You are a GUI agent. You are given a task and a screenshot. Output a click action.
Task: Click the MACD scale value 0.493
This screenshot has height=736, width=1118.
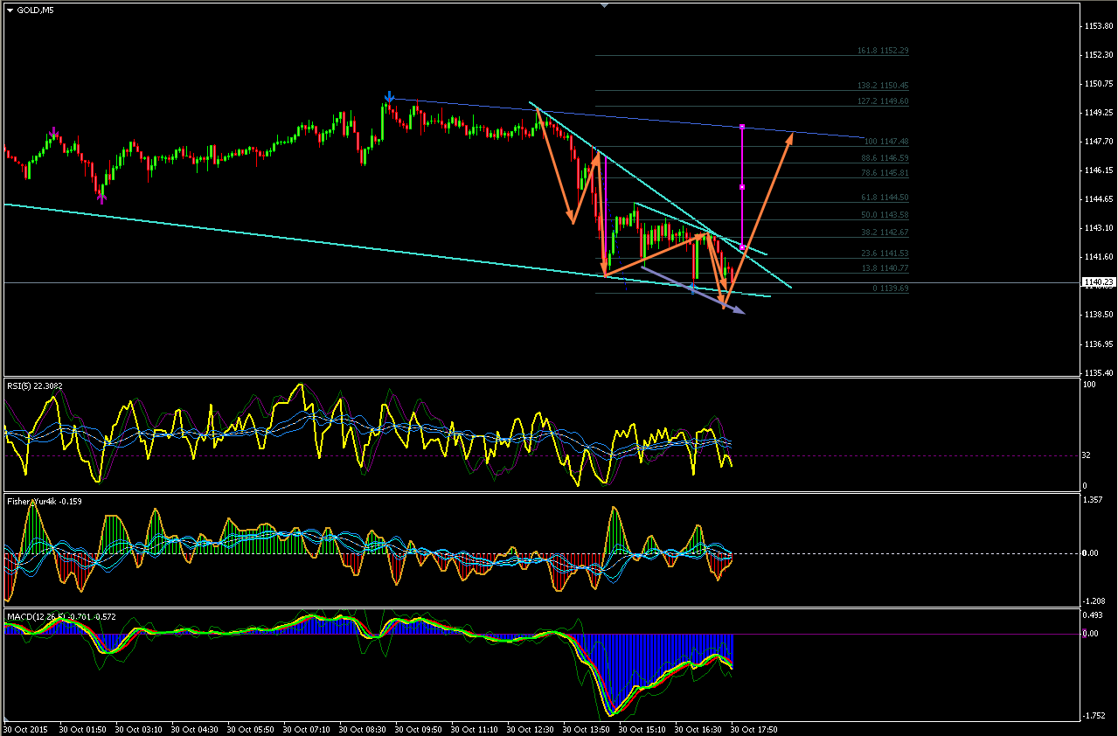click(1093, 615)
